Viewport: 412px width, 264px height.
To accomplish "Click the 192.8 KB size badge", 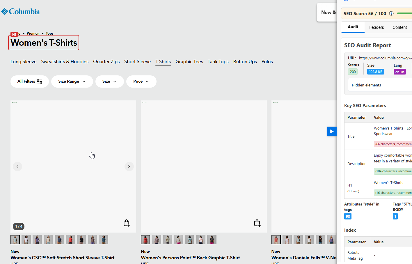I will point(376,72).
